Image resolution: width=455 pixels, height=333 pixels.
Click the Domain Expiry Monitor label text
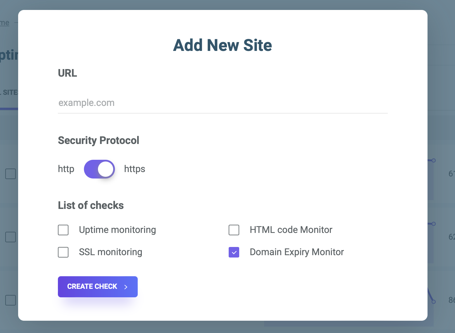click(x=297, y=252)
